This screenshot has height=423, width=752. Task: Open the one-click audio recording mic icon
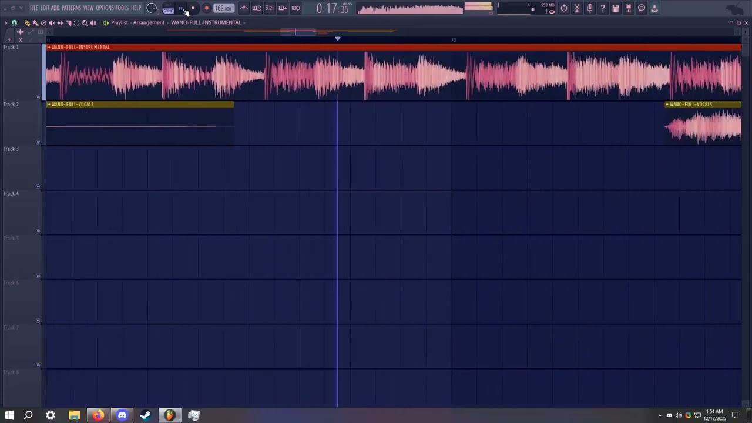(590, 8)
